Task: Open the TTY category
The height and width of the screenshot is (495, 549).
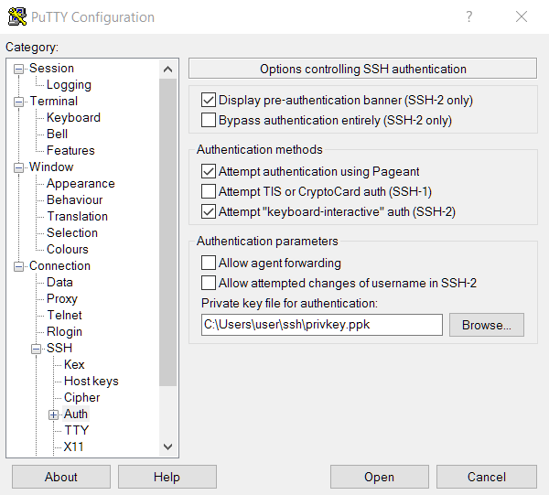Action: pyautogui.click(x=77, y=430)
